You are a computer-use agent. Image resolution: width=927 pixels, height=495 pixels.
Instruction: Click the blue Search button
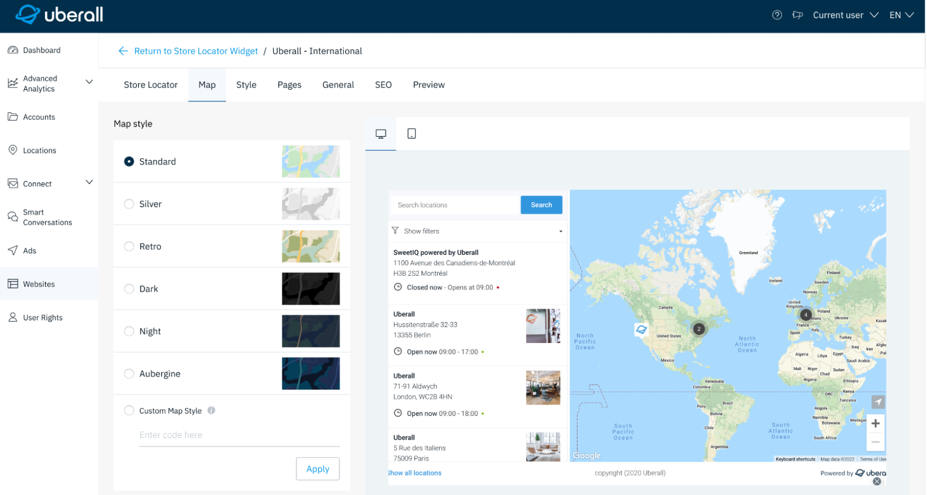coord(541,205)
